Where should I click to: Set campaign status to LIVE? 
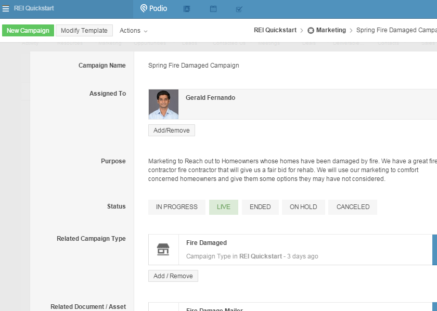point(223,207)
